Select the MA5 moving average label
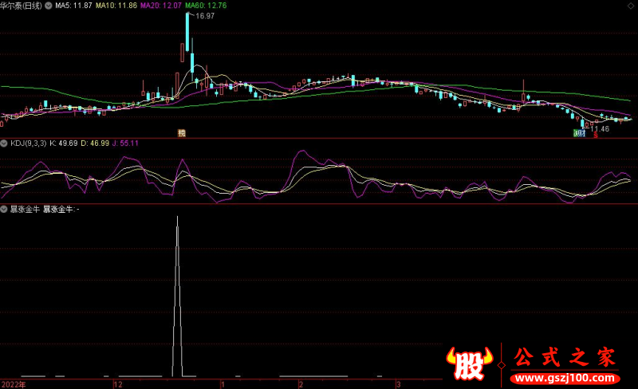 [74, 6]
